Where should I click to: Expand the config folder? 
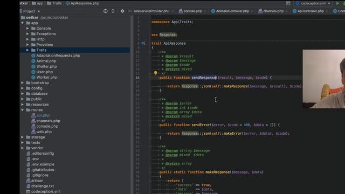[x=23, y=88]
